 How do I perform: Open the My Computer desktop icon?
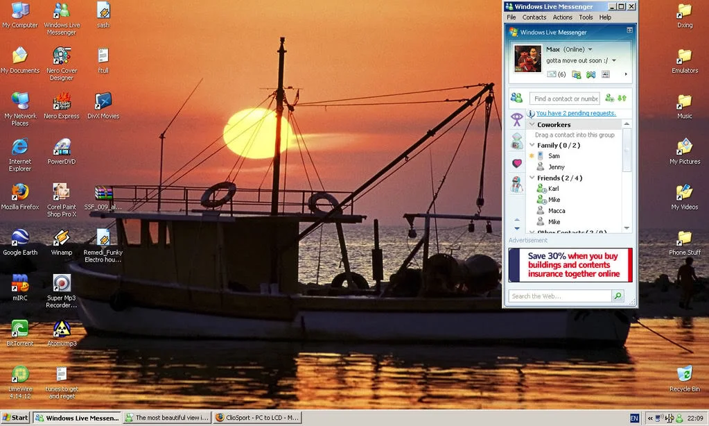[20, 15]
